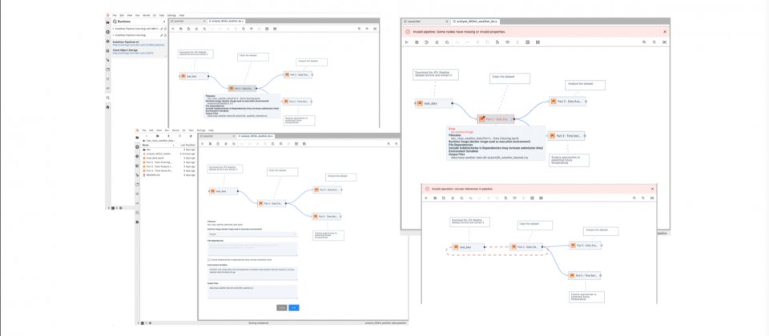The height and width of the screenshot is (336, 769).
Task: Click File Dependencies field in node properties
Action: pyautogui.click(x=252, y=249)
